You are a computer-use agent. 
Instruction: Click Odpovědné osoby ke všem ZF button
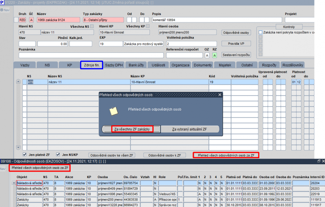pos(112,155)
